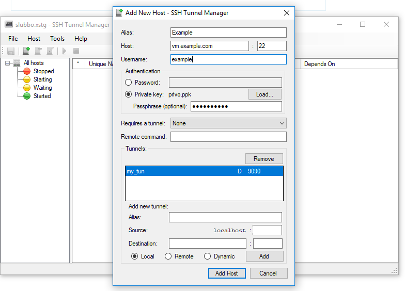Open the File menu
This screenshot has height=291, width=405.
pyautogui.click(x=13, y=39)
